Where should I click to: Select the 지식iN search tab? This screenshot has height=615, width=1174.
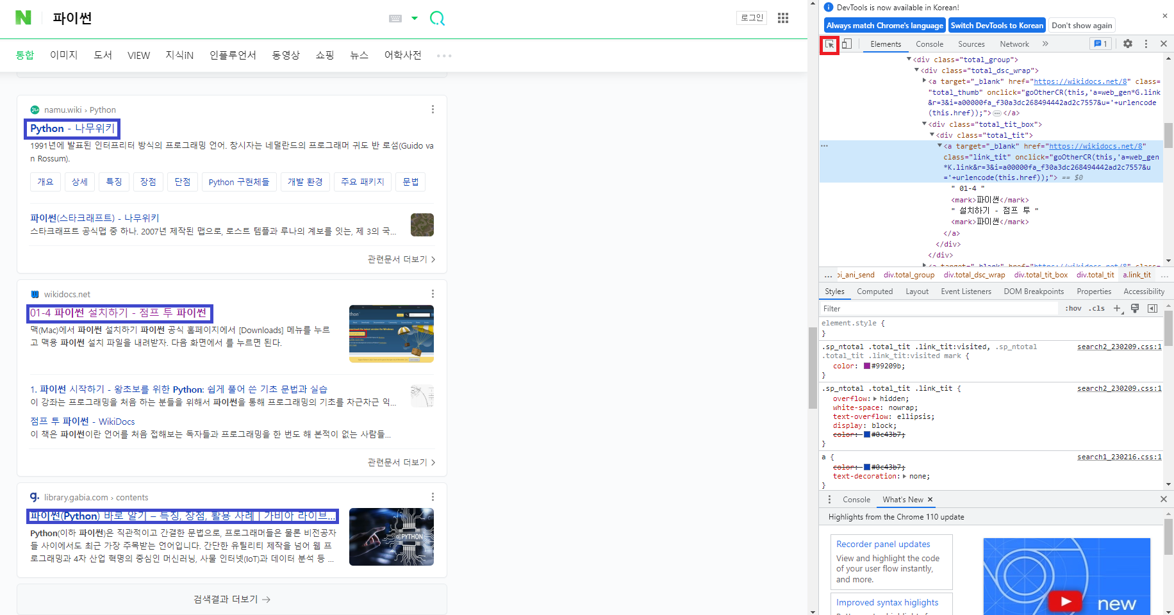179,56
